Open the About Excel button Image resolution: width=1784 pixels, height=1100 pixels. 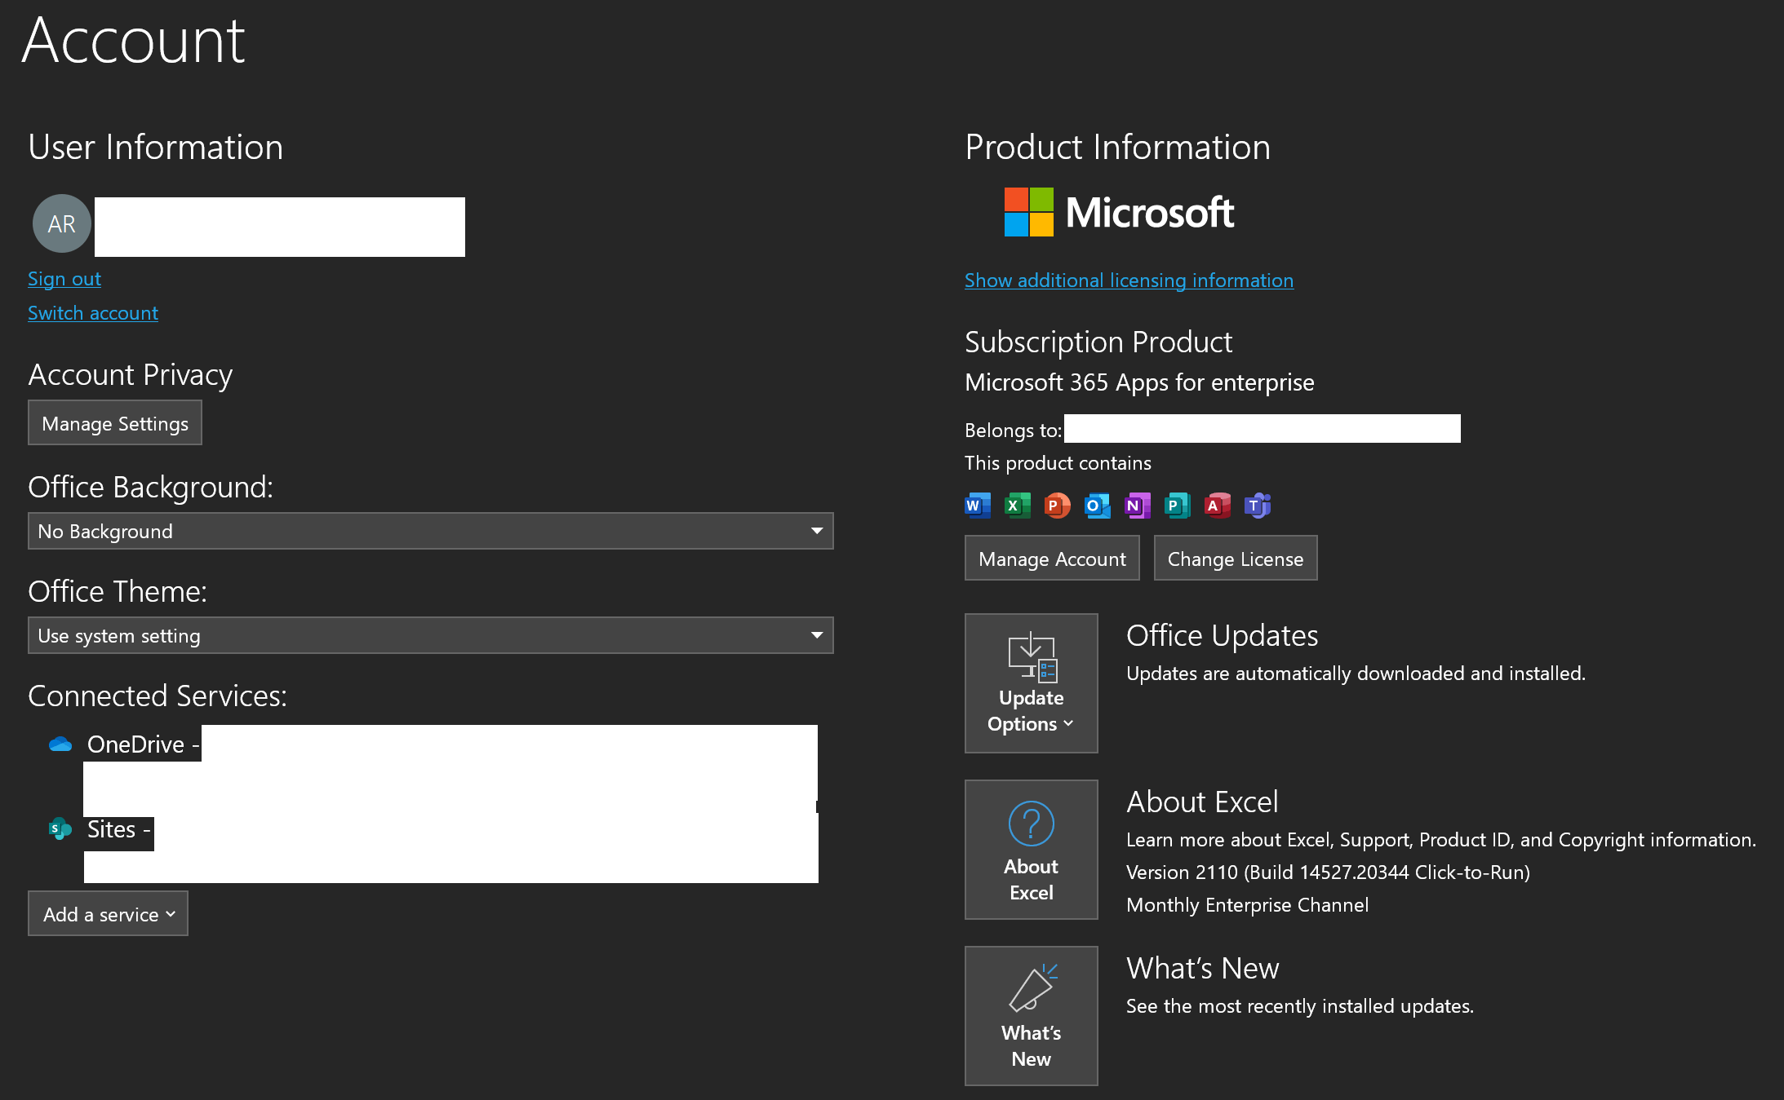[x=1031, y=850]
